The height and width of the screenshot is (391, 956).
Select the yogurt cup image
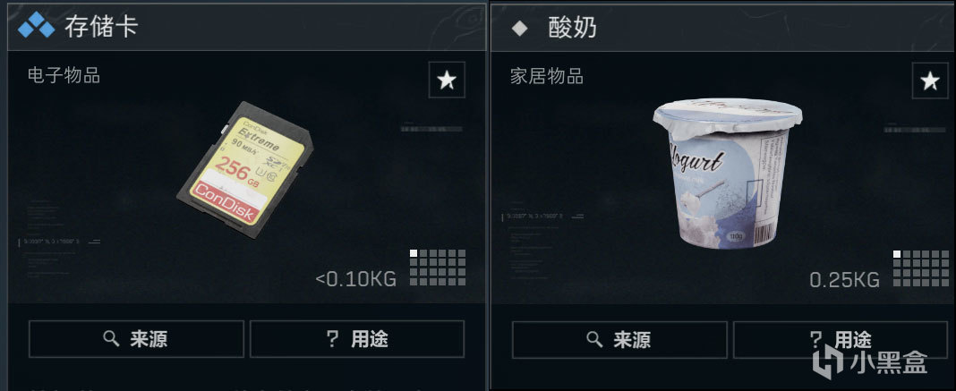[728, 172]
